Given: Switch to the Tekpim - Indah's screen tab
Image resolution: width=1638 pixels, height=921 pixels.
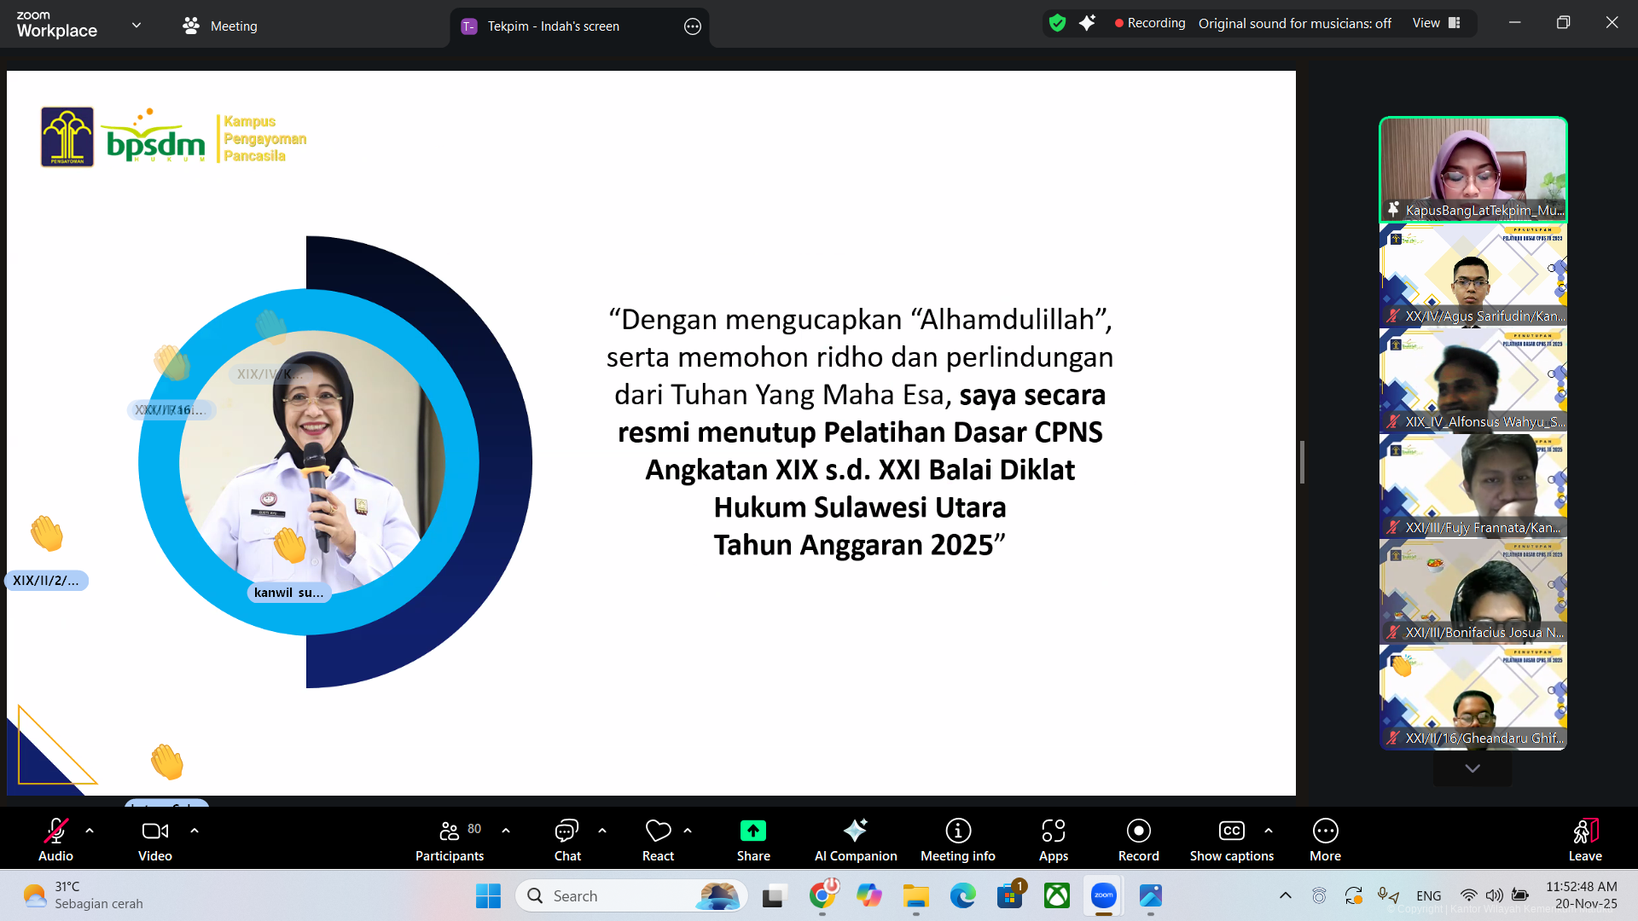Looking at the screenshot, I should pyautogui.click(x=553, y=26).
